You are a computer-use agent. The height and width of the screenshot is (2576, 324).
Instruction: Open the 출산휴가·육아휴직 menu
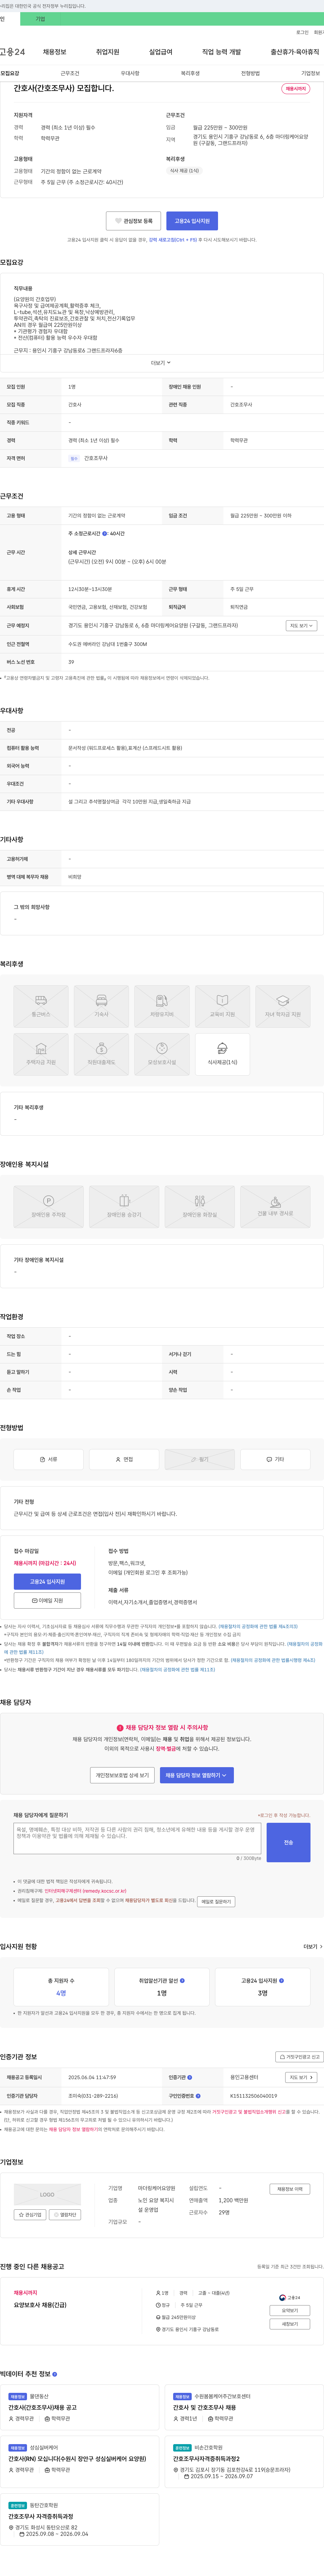click(x=295, y=52)
